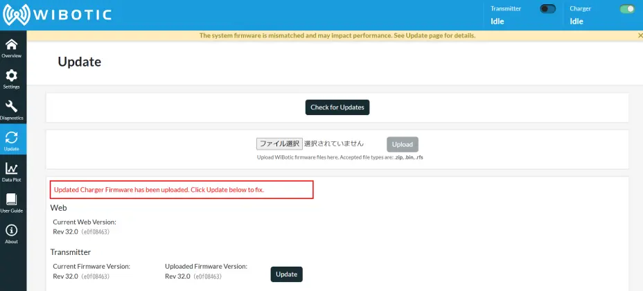Toggle the Transmitter power switch
This screenshot has height=291, width=643.
547,9
